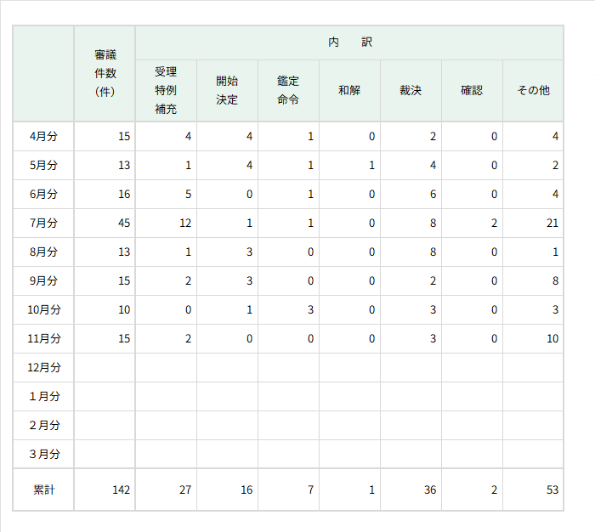Select the 3月分 row label
The height and width of the screenshot is (532, 595).
(x=44, y=454)
